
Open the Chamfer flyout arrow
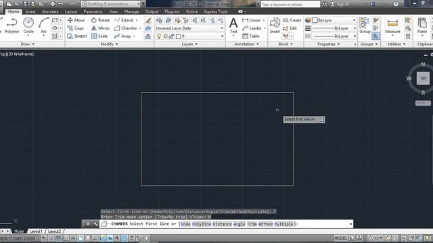(x=140, y=28)
